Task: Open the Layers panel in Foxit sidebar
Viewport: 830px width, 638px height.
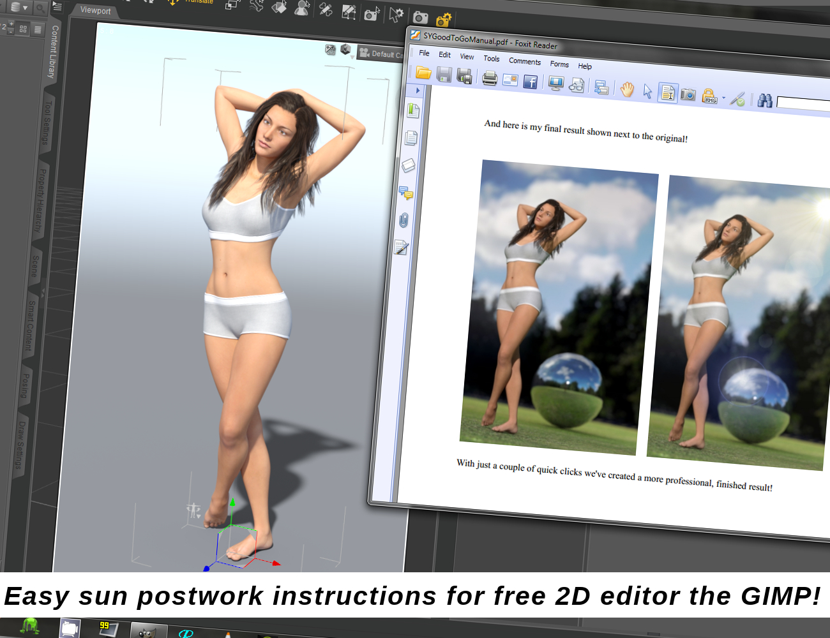Action: coord(409,165)
